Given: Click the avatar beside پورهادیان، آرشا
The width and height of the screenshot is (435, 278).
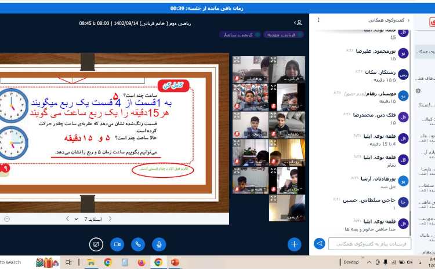Looking at the screenshot, I should [403, 181].
